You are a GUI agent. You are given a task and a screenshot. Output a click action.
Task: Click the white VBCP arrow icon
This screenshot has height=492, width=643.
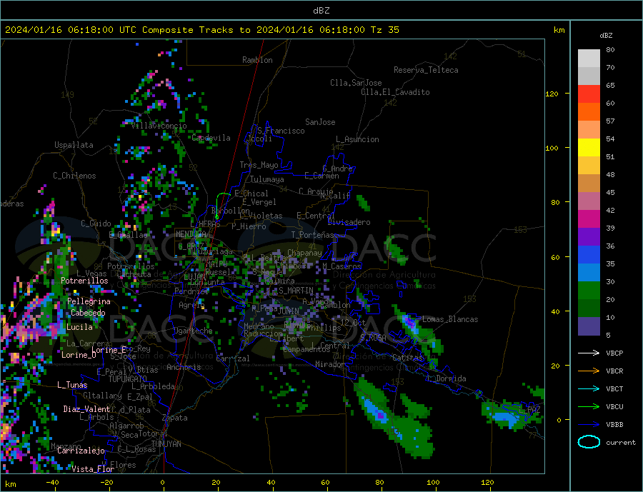(589, 353)
